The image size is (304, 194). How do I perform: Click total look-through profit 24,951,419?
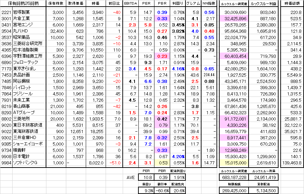click(265, 178)
